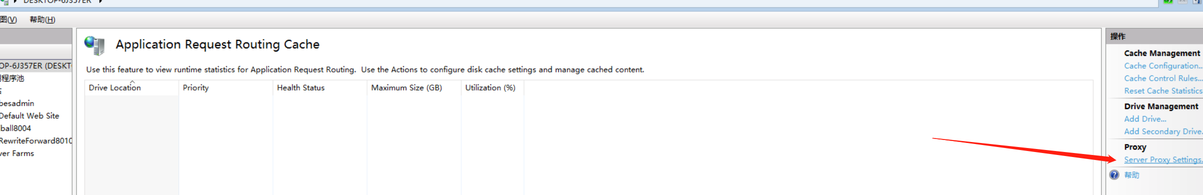1203x195 pixels.
Task: Select the RewriteForward8010 site node
Action: tap(36, 140)
